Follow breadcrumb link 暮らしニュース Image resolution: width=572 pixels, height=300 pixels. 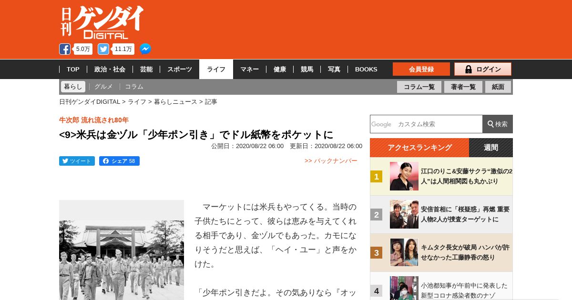(x=175, y=102)
